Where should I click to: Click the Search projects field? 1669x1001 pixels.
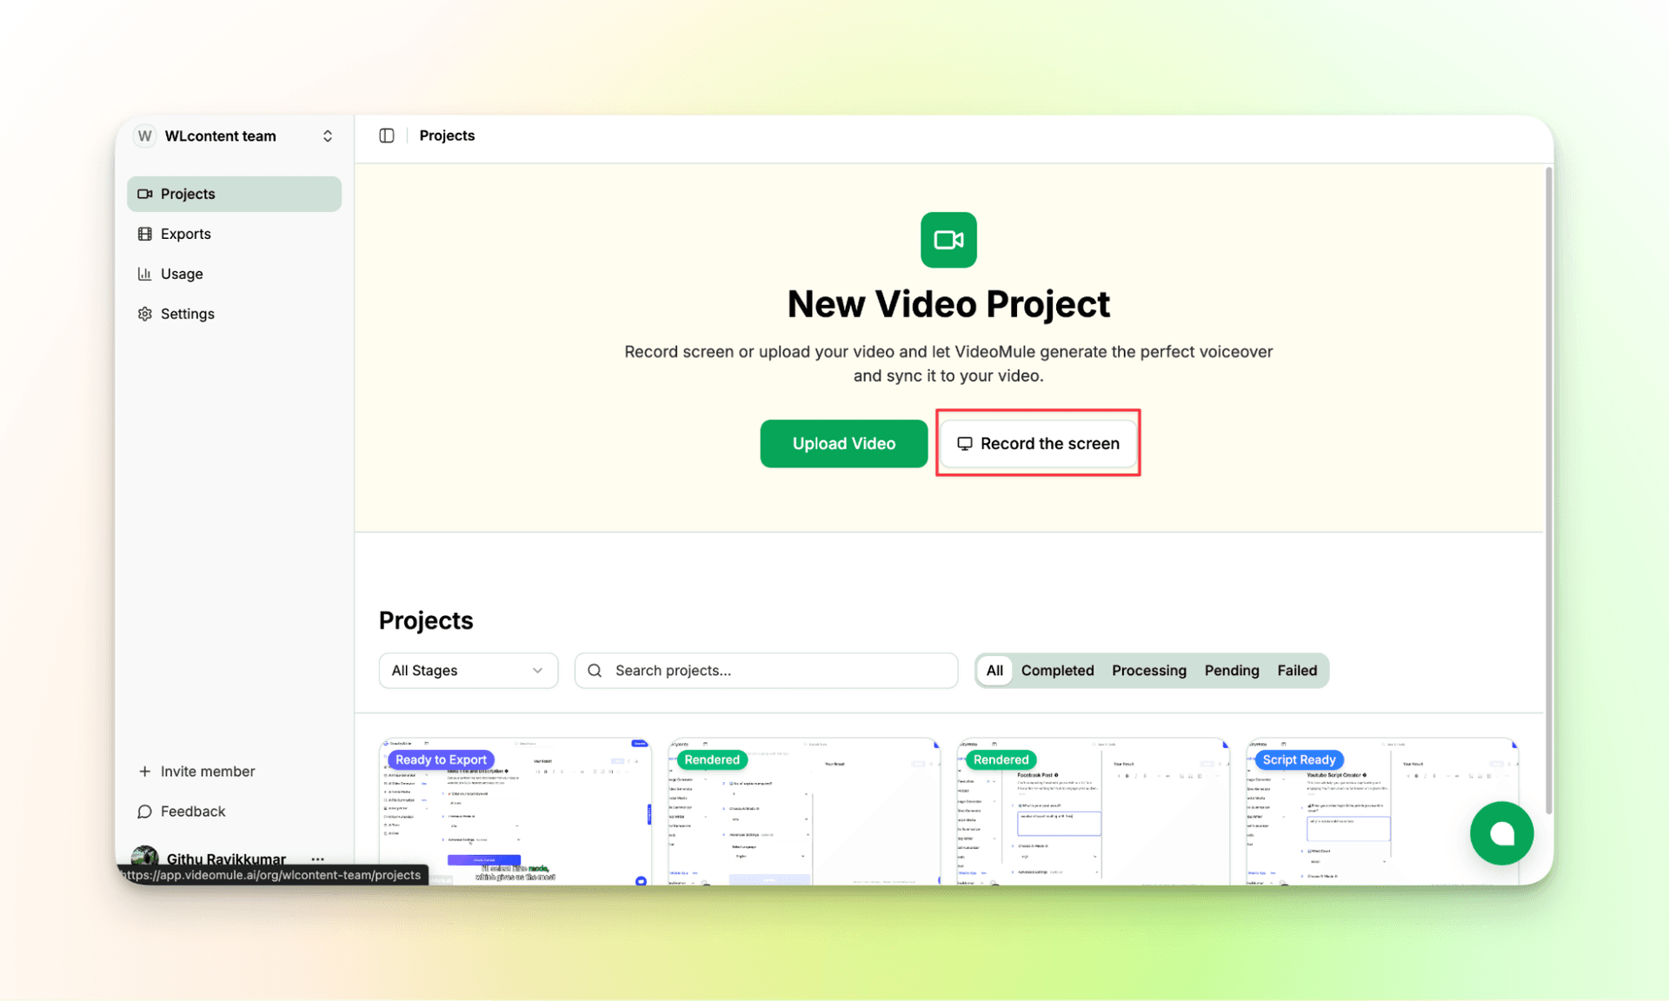point(766,670)
